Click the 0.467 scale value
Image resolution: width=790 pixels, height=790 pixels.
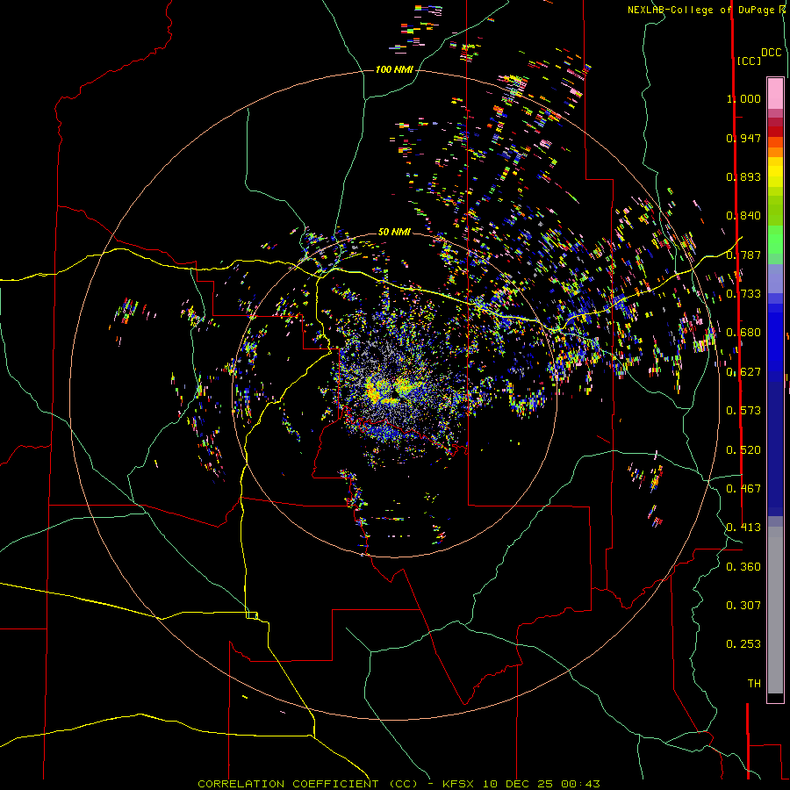(x=743, y=489)
